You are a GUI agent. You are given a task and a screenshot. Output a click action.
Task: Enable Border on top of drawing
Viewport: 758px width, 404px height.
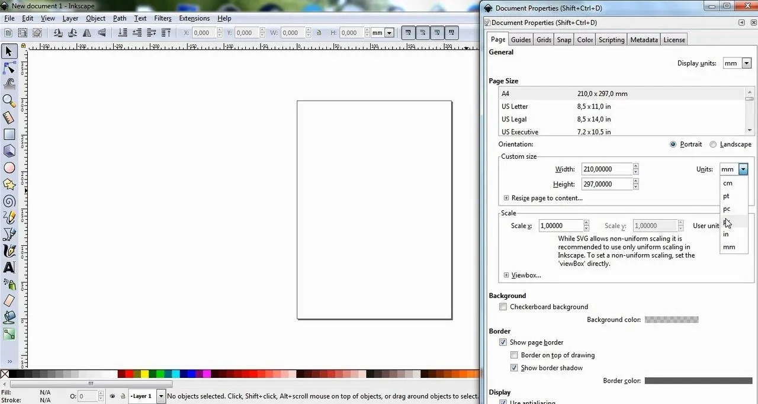tap(514, 355)
